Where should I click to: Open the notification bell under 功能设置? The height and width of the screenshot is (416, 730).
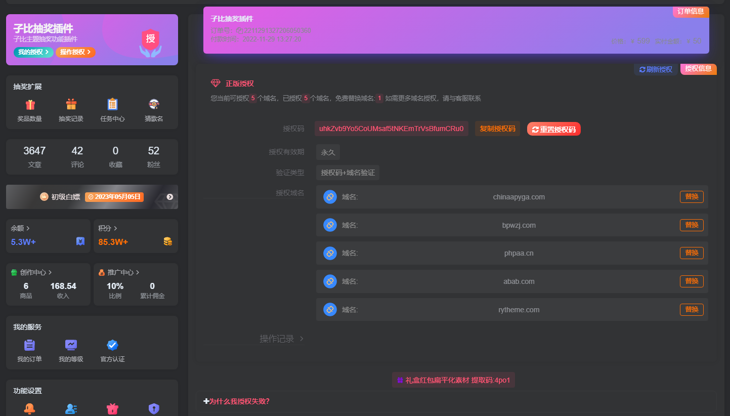29,408
